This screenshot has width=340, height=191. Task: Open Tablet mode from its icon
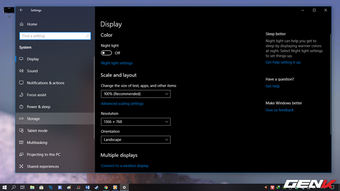[x=21, y=131]
